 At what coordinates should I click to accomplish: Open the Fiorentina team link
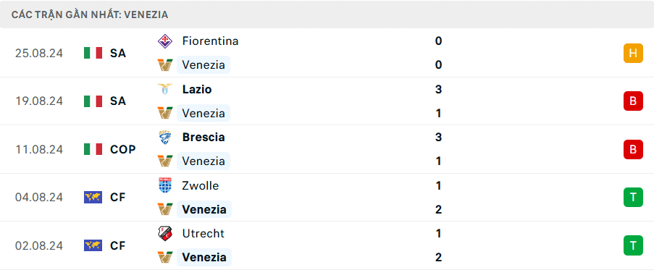[x=210, y=41]
